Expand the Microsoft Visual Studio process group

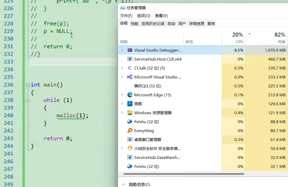122,77
